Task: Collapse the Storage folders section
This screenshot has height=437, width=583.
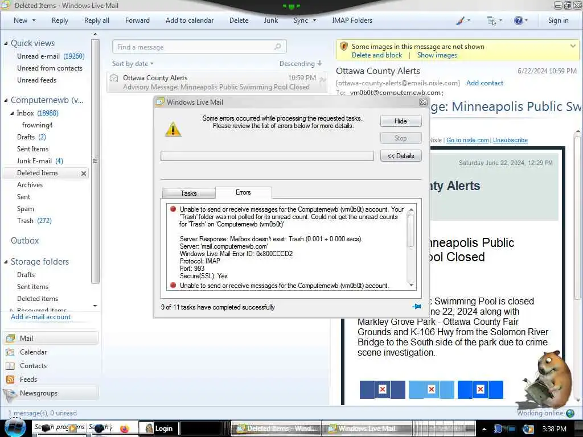Action: [x=6, y=262]
